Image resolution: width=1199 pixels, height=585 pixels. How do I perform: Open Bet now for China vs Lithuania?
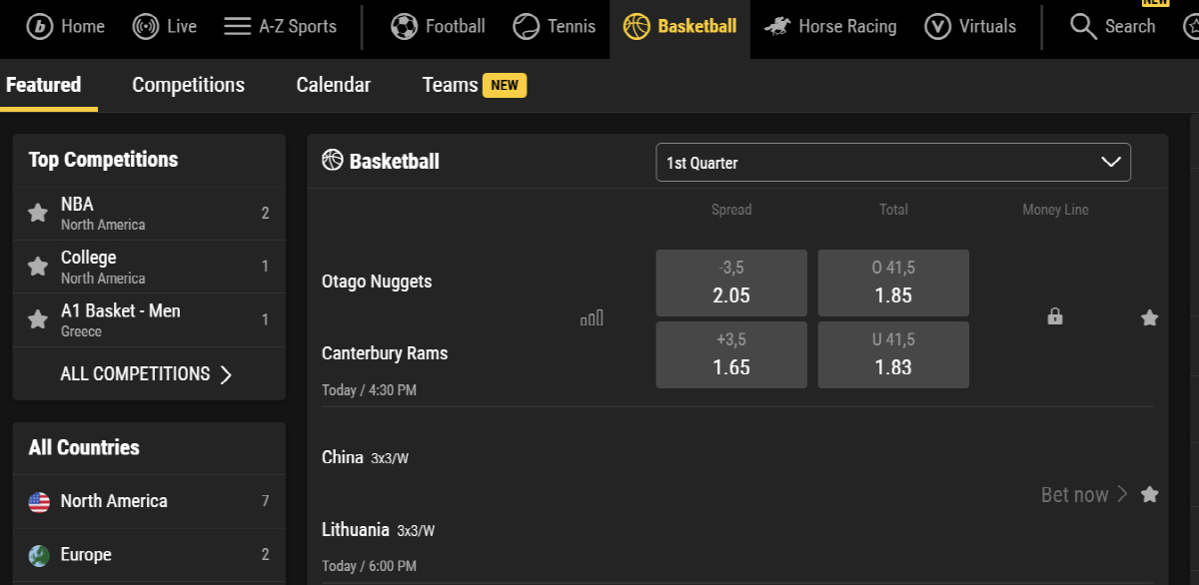pyautogui.click(x=1084, y=494)
